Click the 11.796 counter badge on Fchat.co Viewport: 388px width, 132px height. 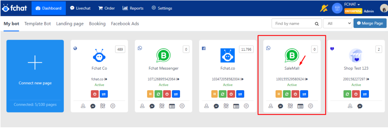coord(246,49)
